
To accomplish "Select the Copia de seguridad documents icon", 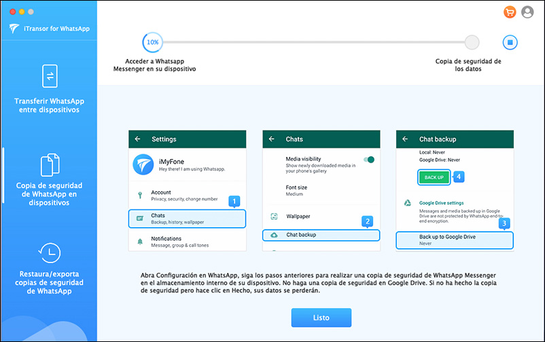I will pyautogui.click(x=50, y=165).
